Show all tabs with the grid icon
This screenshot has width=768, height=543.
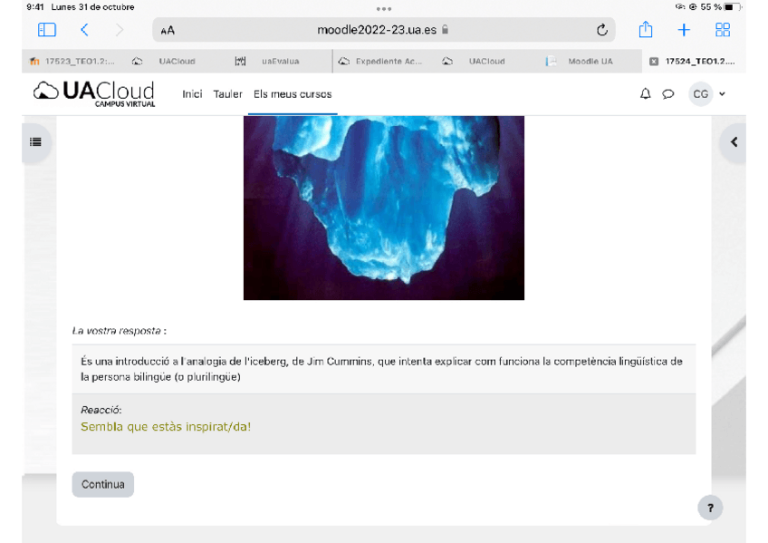coord(723,29)
